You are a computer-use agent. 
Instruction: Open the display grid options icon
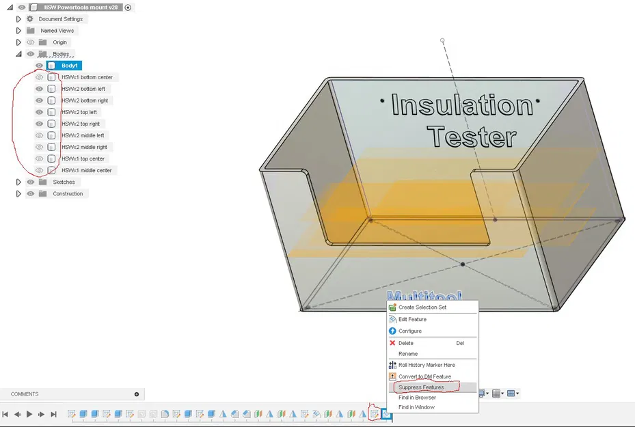point(496,394)
